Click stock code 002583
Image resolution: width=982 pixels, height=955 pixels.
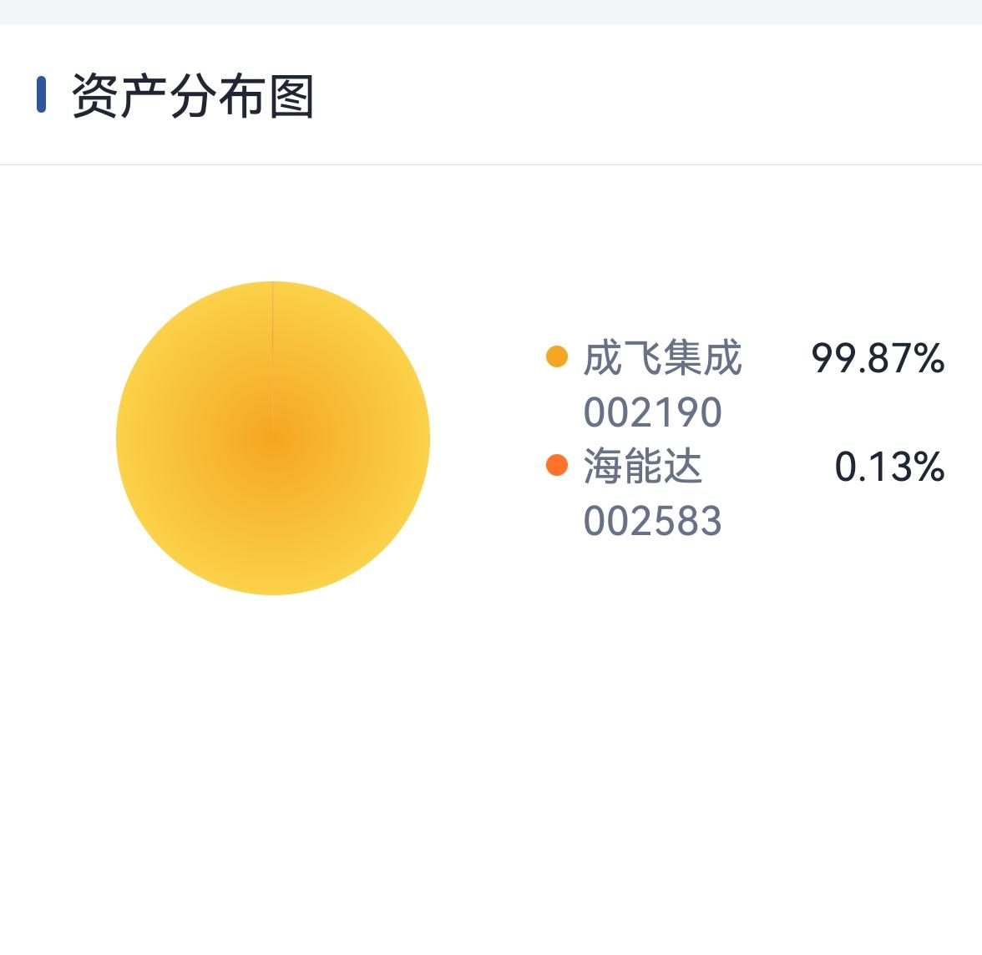(x=652, y=520)
